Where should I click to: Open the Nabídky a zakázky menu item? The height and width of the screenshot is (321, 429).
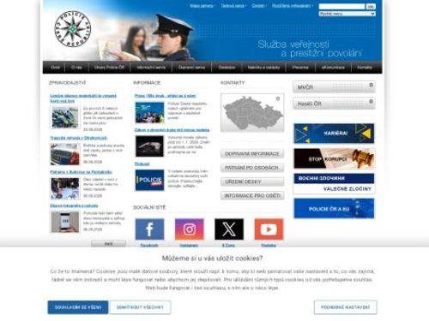pyautogui.click(x=263, y=68)
